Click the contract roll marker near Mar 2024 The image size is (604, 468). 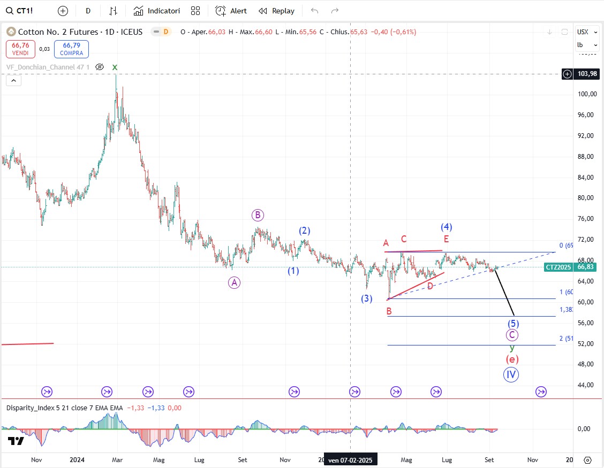point(107,392)
